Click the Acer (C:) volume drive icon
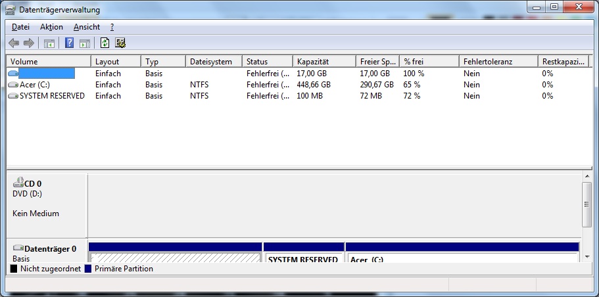599x297 pixels. point(13,85)
